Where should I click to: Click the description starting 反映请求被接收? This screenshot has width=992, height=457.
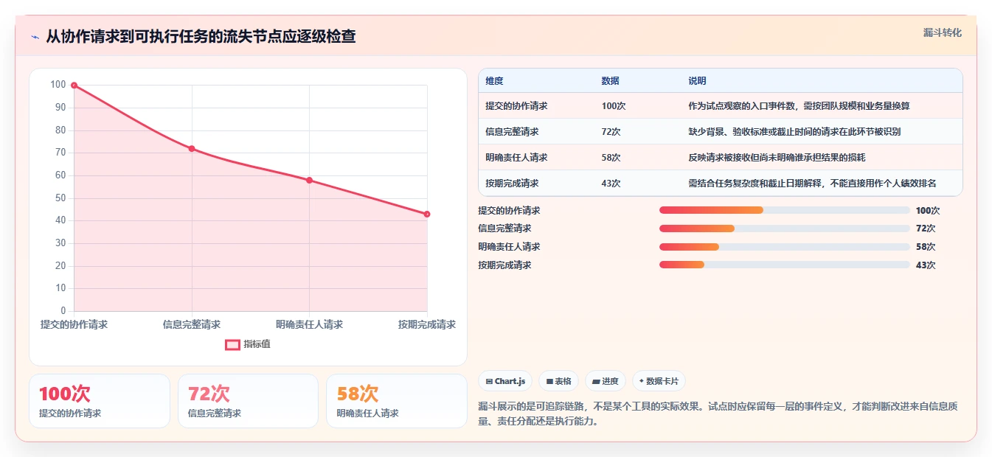tap(777, 158)
